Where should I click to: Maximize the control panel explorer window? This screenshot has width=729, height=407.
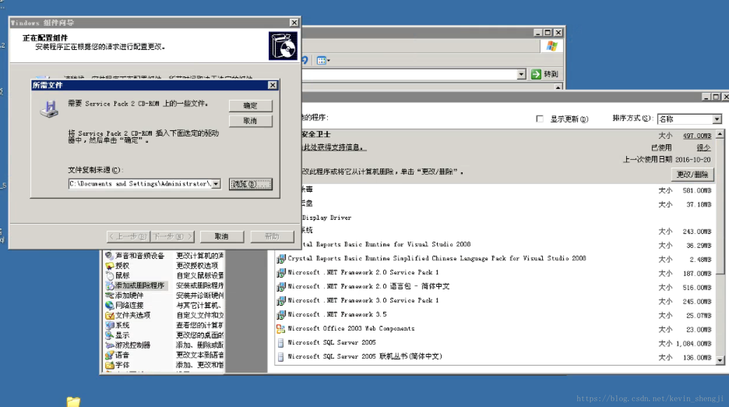click(548, 32)
